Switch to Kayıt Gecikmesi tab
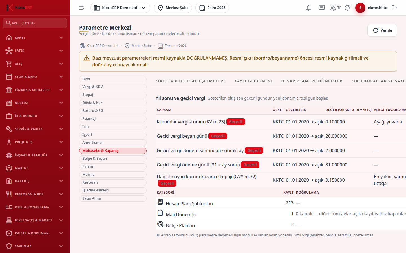 pyautogui.click(x=253, y=81)
